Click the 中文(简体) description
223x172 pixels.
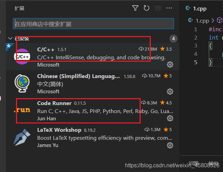50,84
